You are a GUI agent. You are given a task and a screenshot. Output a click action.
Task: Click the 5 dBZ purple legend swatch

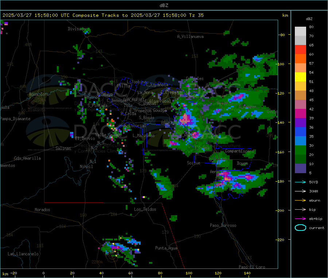pos(300,168)
